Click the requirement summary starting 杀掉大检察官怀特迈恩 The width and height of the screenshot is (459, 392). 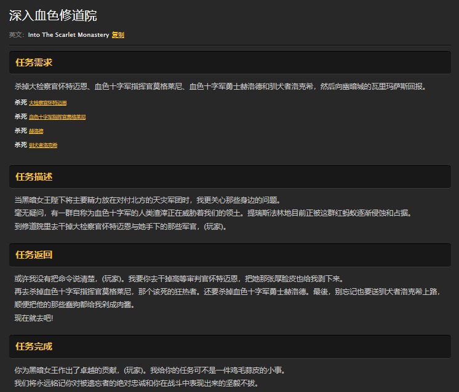tap(220, 87)
